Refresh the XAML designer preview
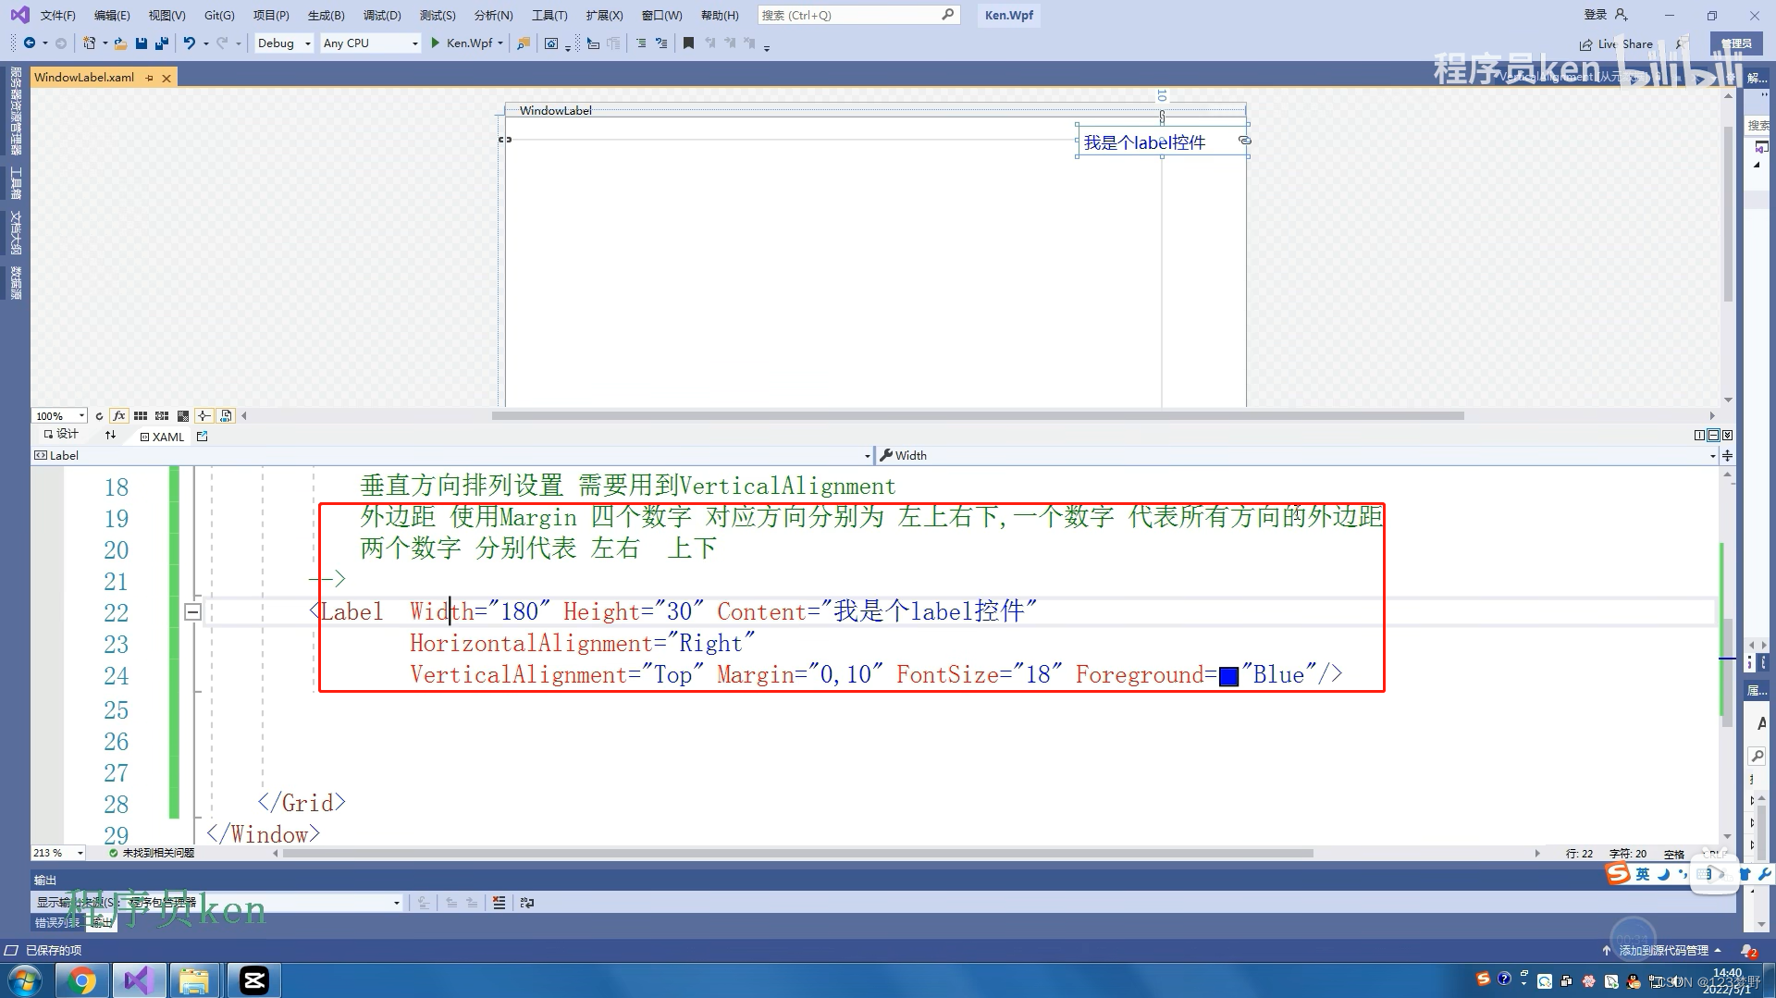The height and width of the screenshot is (998, 1776). [x=99, y=415]
